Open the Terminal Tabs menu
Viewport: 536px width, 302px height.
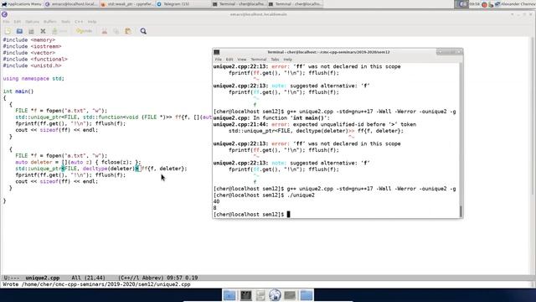coord(275,60)
